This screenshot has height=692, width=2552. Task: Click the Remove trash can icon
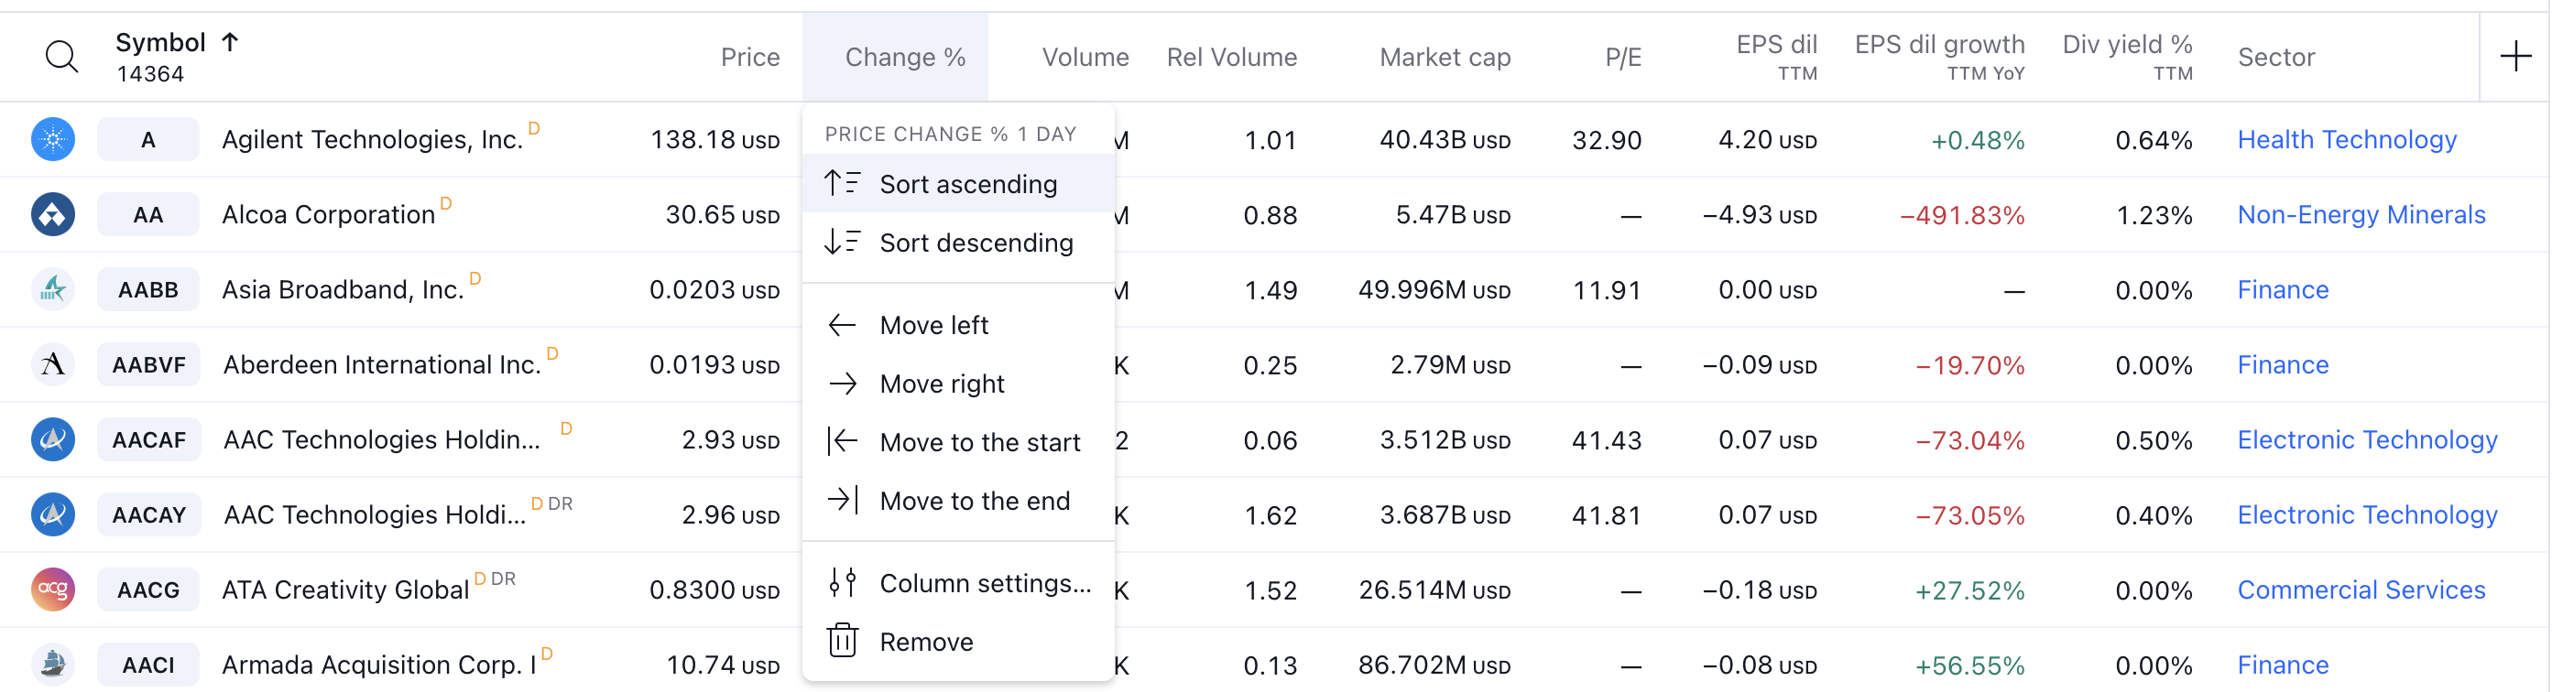(x=842, y=642)
